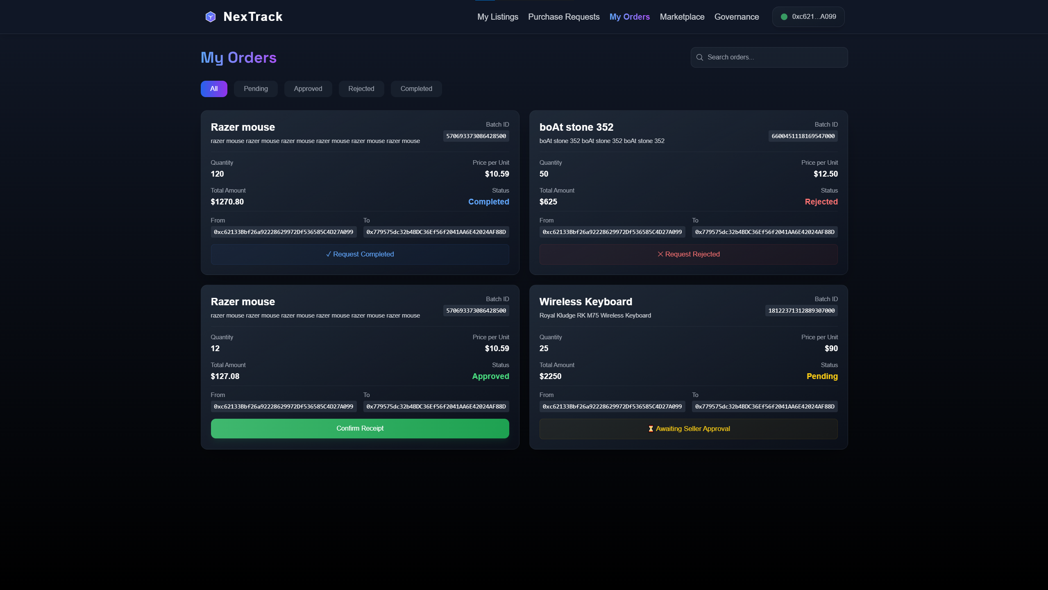The width and height of the screenshot is (1048, 590).
Task: Click the magnifier icon in search box
Action: [700, 57]
